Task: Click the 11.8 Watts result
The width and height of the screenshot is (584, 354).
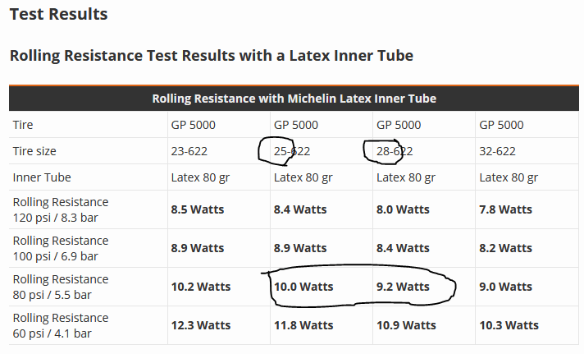Action: (x=303, y=325)
